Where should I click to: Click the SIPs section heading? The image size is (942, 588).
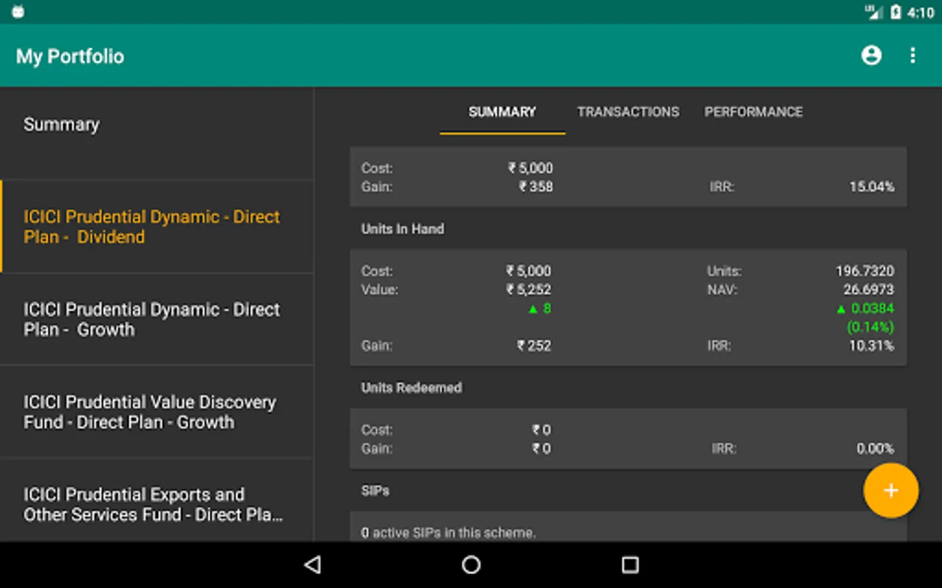(375, 491)
